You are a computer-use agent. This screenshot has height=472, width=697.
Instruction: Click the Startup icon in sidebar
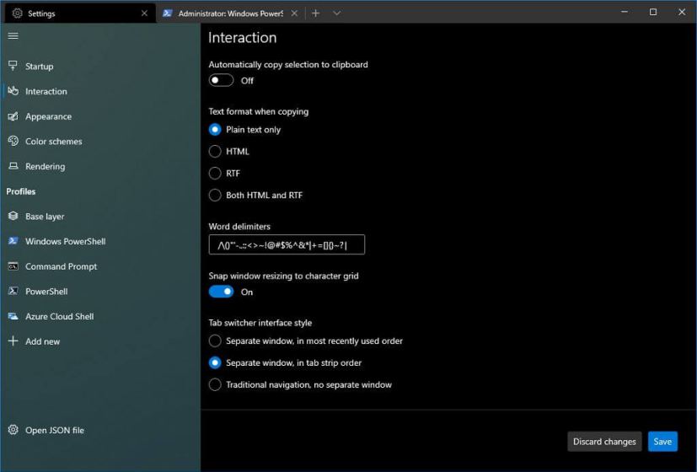(x=13, y=66)
